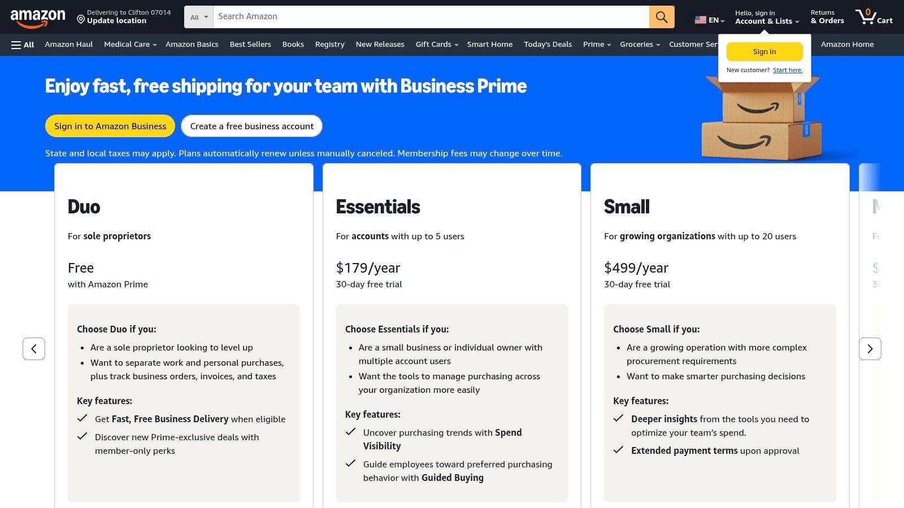
Task: Open the hamburger All menu
Action: pyautogui.click(x=21, y=45)
